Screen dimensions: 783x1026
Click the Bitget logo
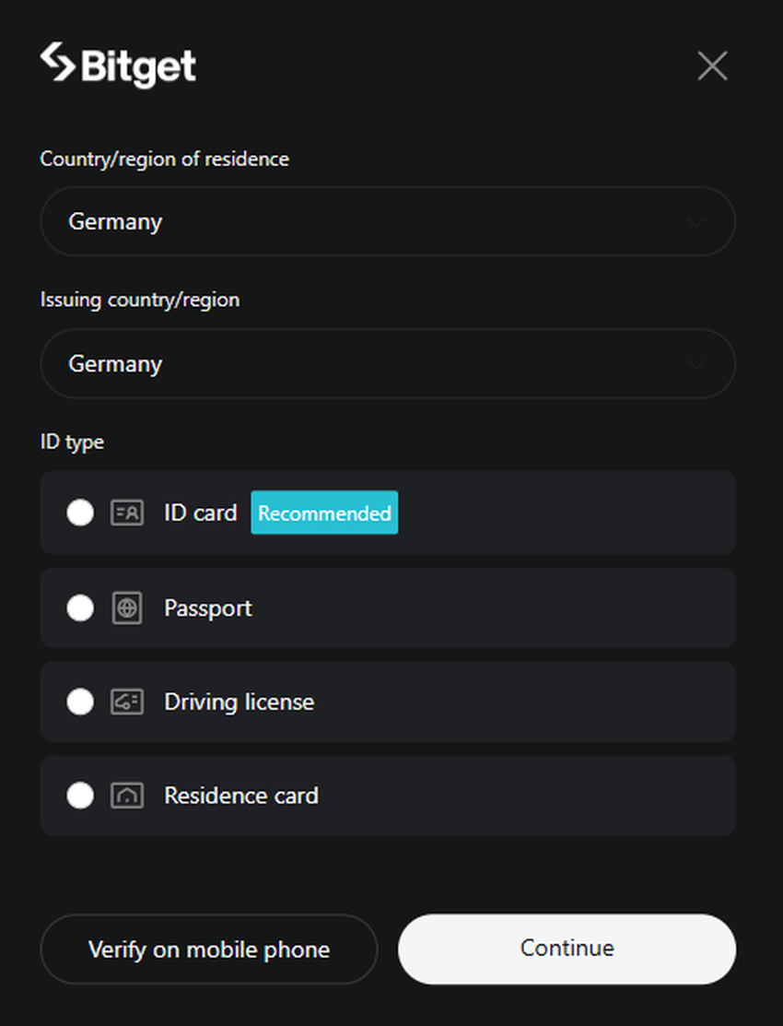click(118, 65)
